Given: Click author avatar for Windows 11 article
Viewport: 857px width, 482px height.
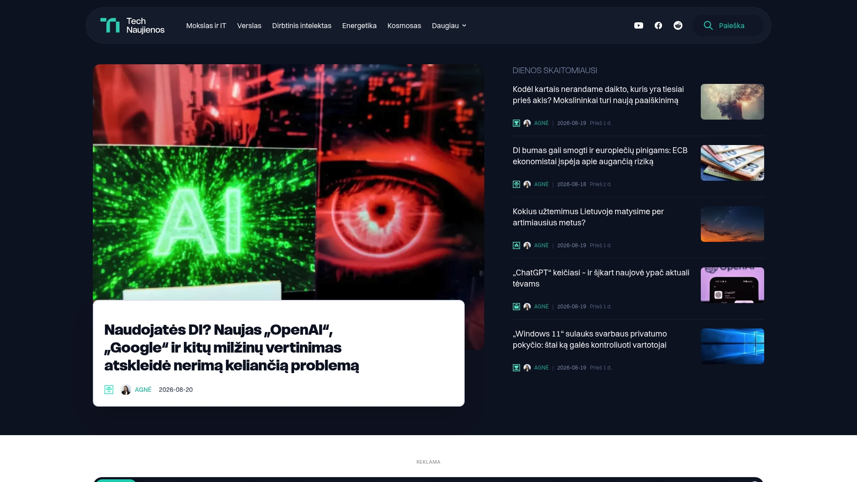Looking at the screenshot, I should point(527,368).
